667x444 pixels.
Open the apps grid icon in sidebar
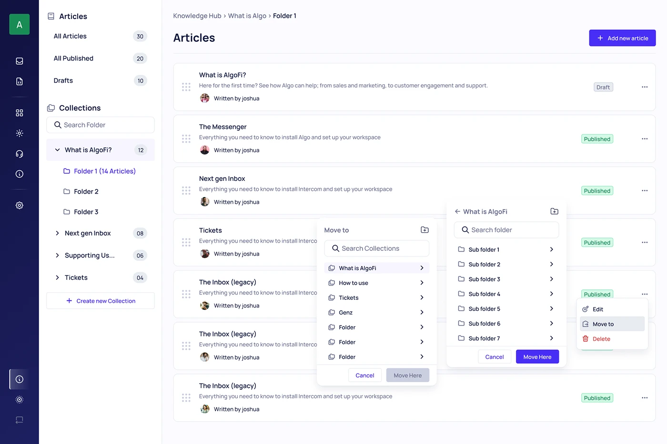20,113
